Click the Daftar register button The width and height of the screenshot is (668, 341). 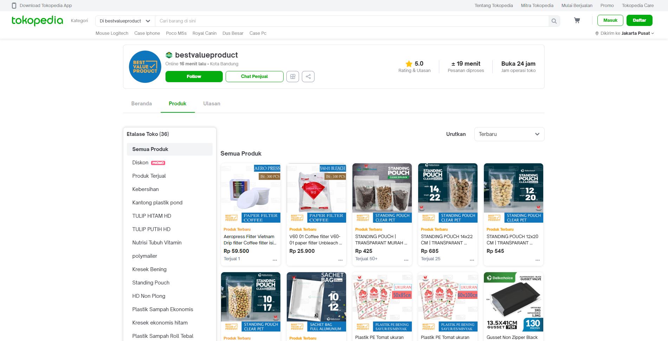(640, 20)
